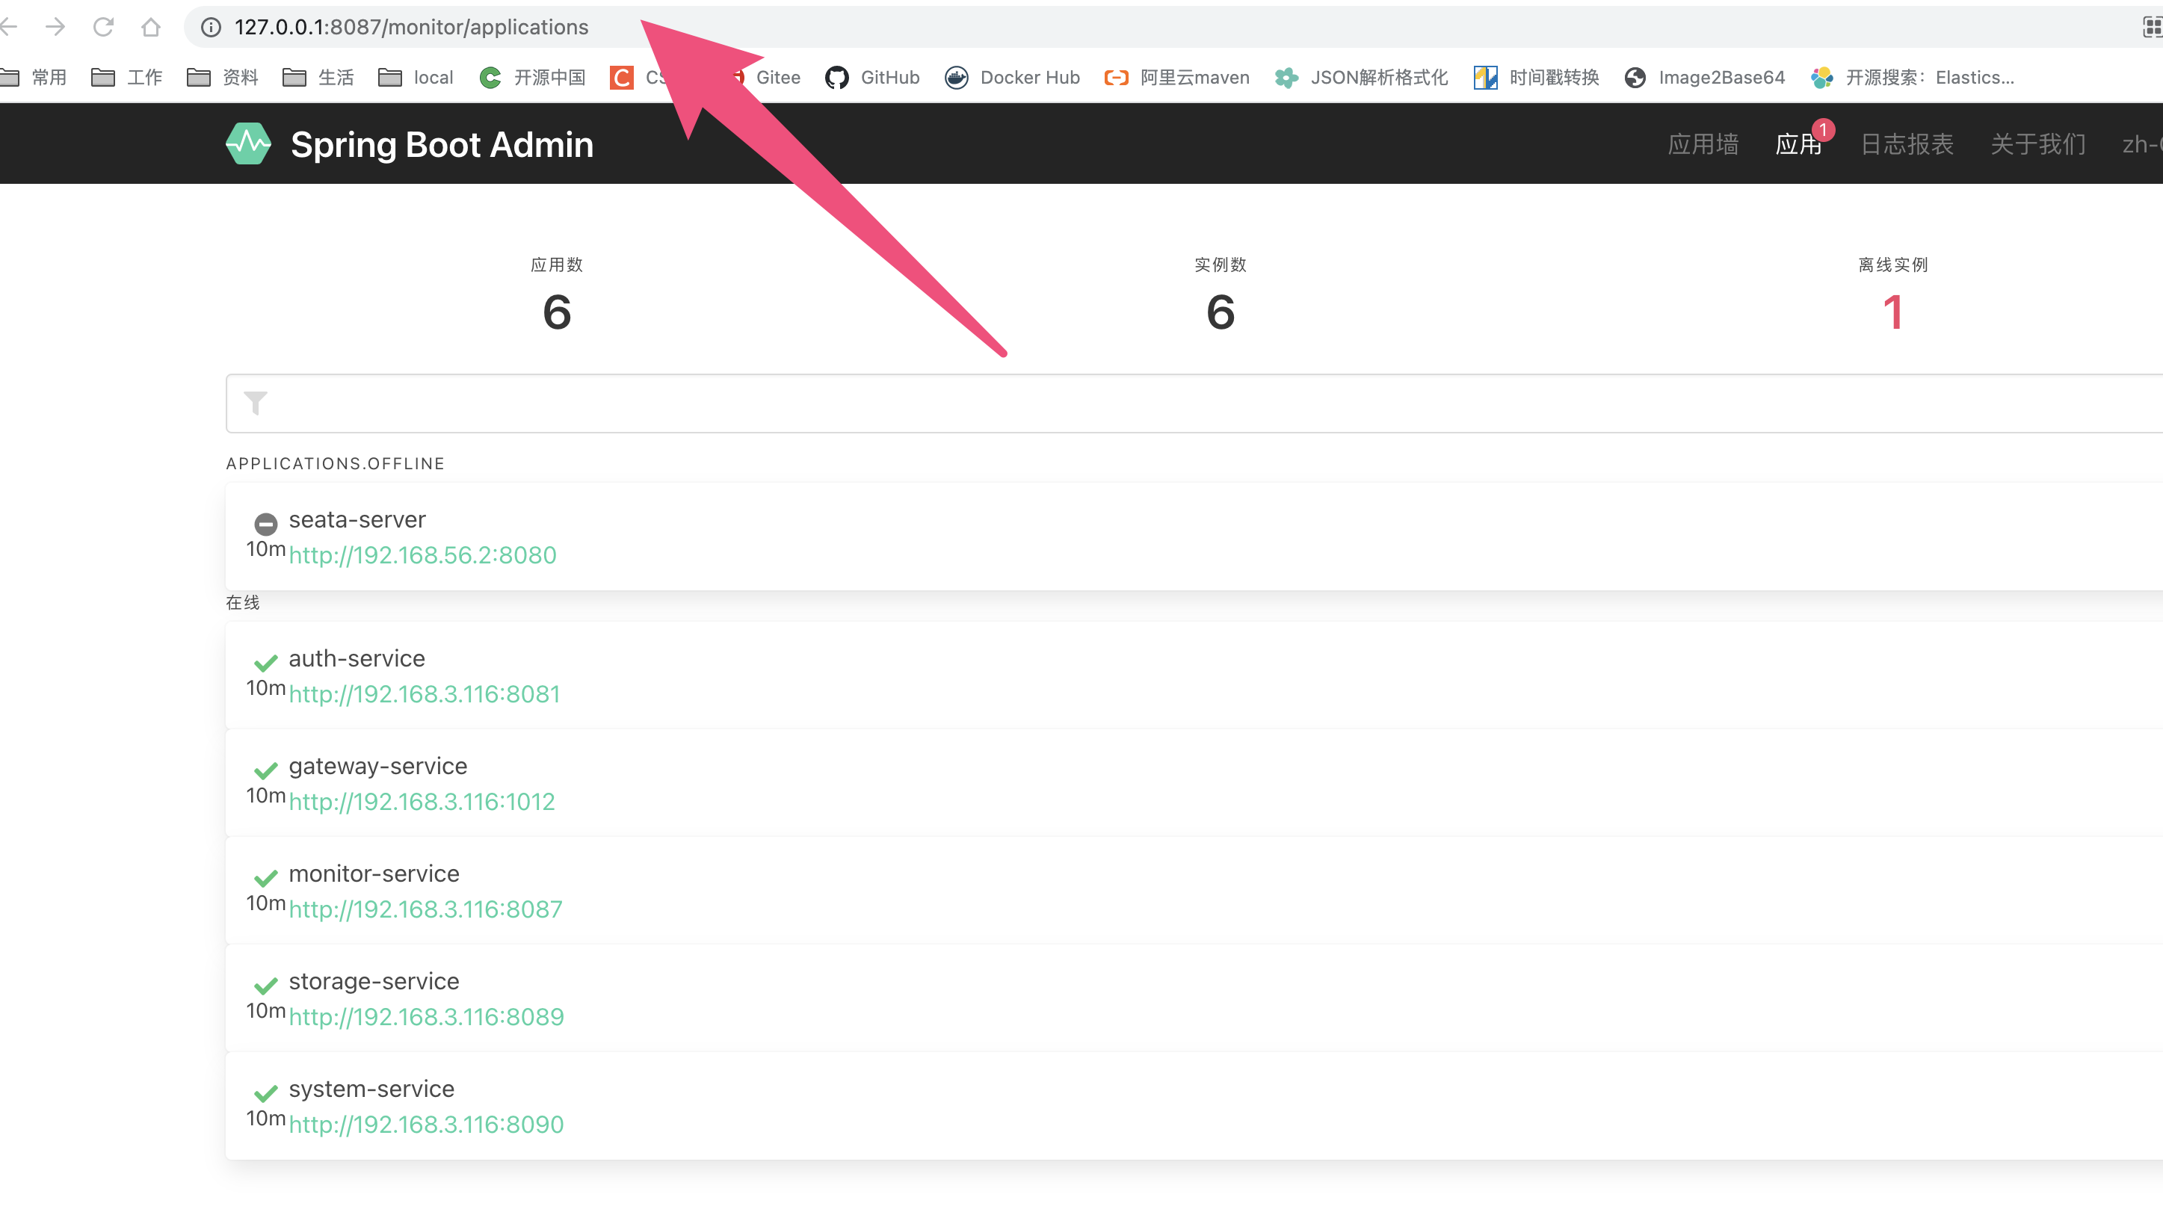Switch to the 应用墙 section
The height and width of the screenshot is (1215, 2163).
pyautogui.click(x=1703, y=143)
